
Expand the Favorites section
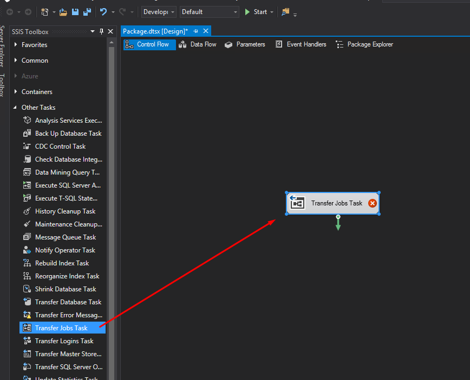tap(16, 45)
